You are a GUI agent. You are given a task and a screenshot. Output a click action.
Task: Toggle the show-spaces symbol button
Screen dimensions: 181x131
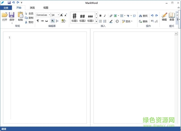pos(46,21)
